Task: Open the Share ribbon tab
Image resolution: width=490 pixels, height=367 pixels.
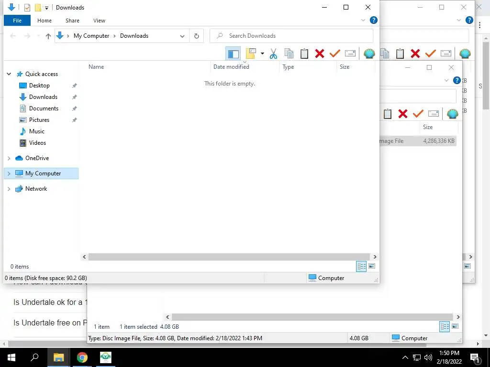Action: (72, 21)
